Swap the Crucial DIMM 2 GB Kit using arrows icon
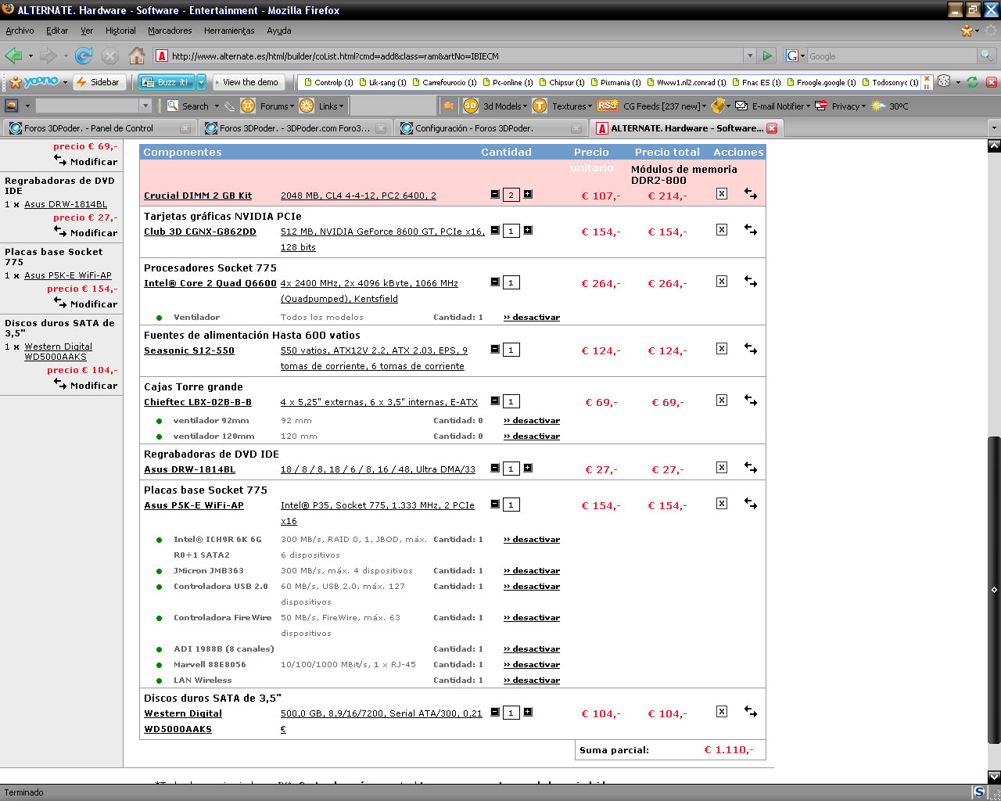The width and height of the screenshot is (1001, 801). point(751,193)
